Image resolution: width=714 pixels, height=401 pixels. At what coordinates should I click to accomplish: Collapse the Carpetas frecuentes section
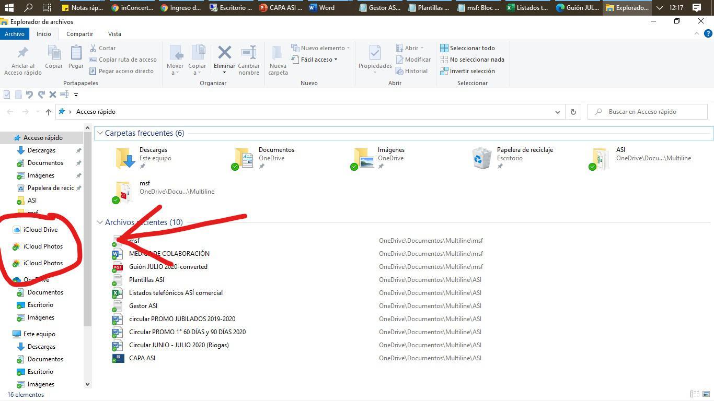click(100, 133)
